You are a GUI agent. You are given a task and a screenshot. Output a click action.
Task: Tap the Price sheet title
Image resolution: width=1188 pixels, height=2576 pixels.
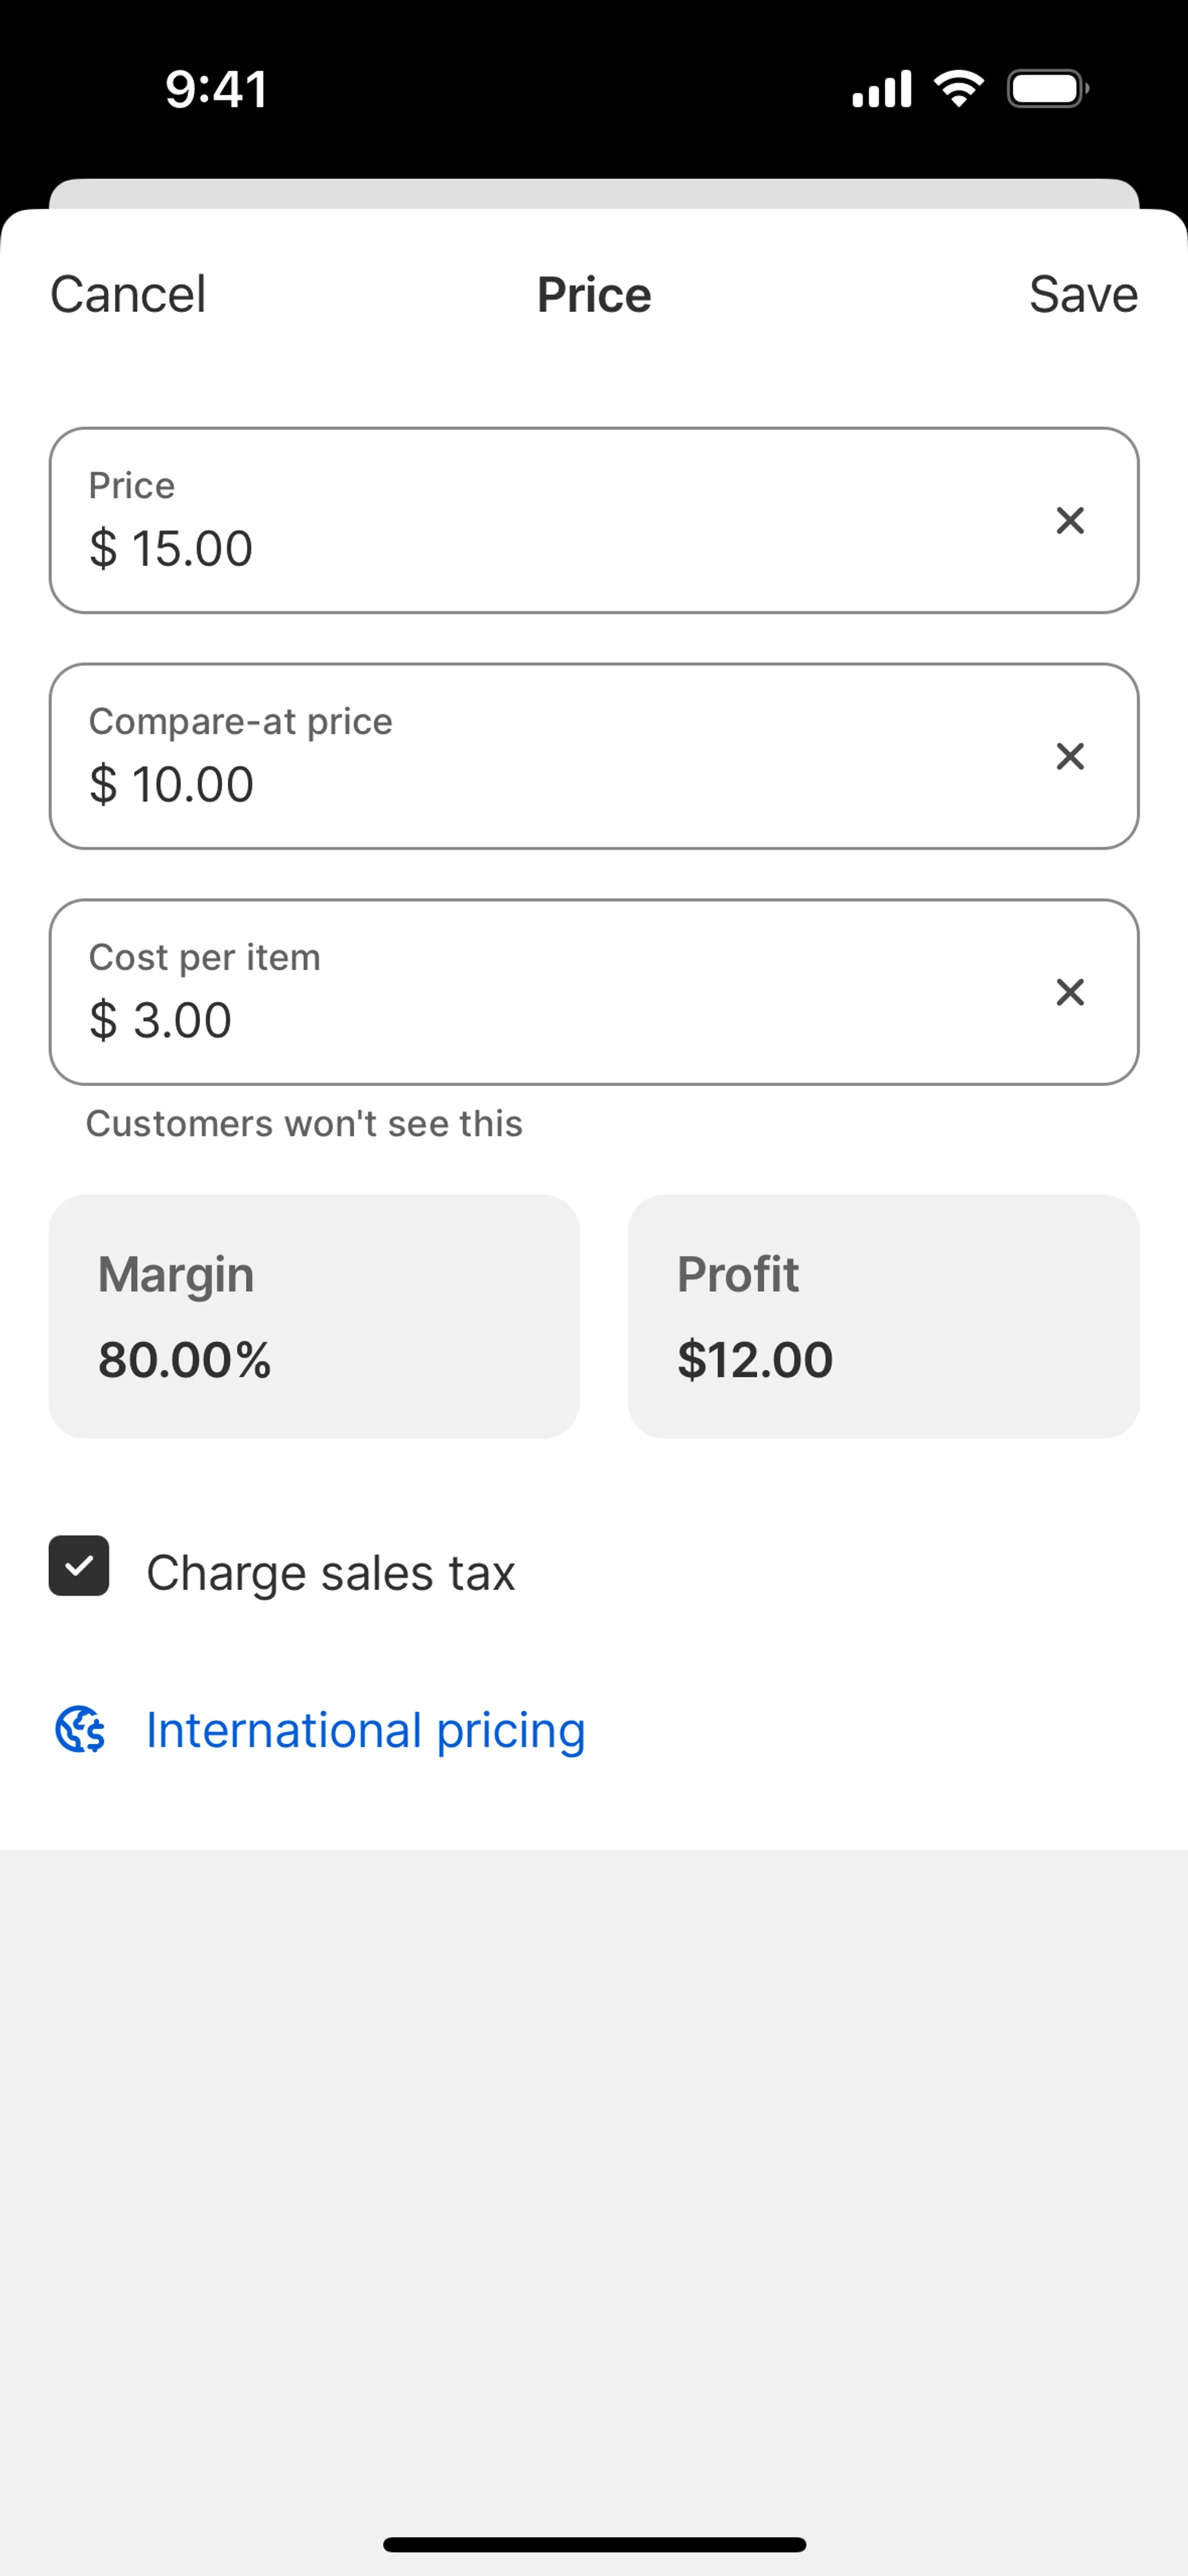594,295
